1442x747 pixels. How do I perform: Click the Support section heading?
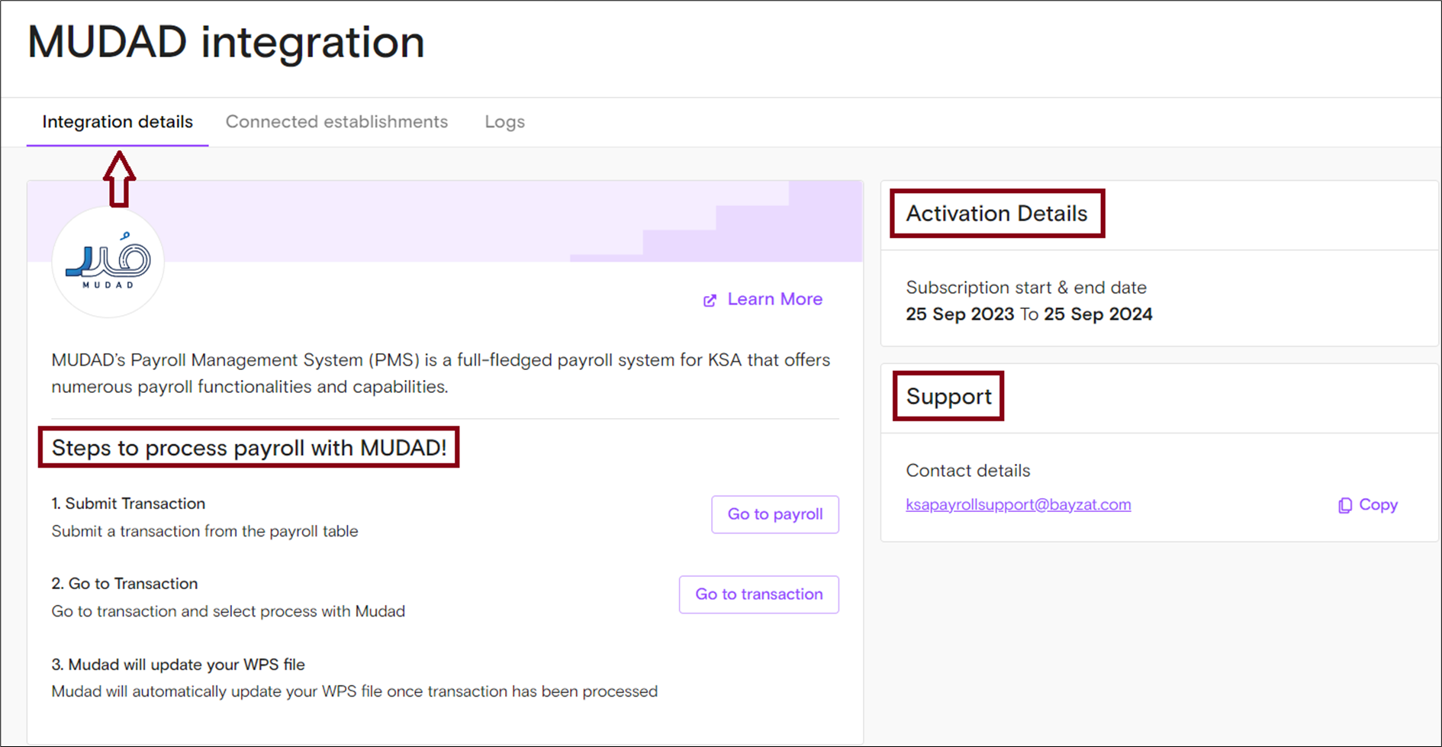pyautogui.click(x=948, y=396)
